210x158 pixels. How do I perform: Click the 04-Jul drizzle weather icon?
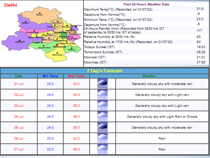coord(103,116)
